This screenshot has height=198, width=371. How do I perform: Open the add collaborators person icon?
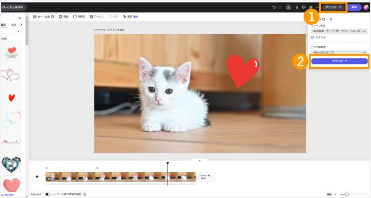[x=288, y=7]
